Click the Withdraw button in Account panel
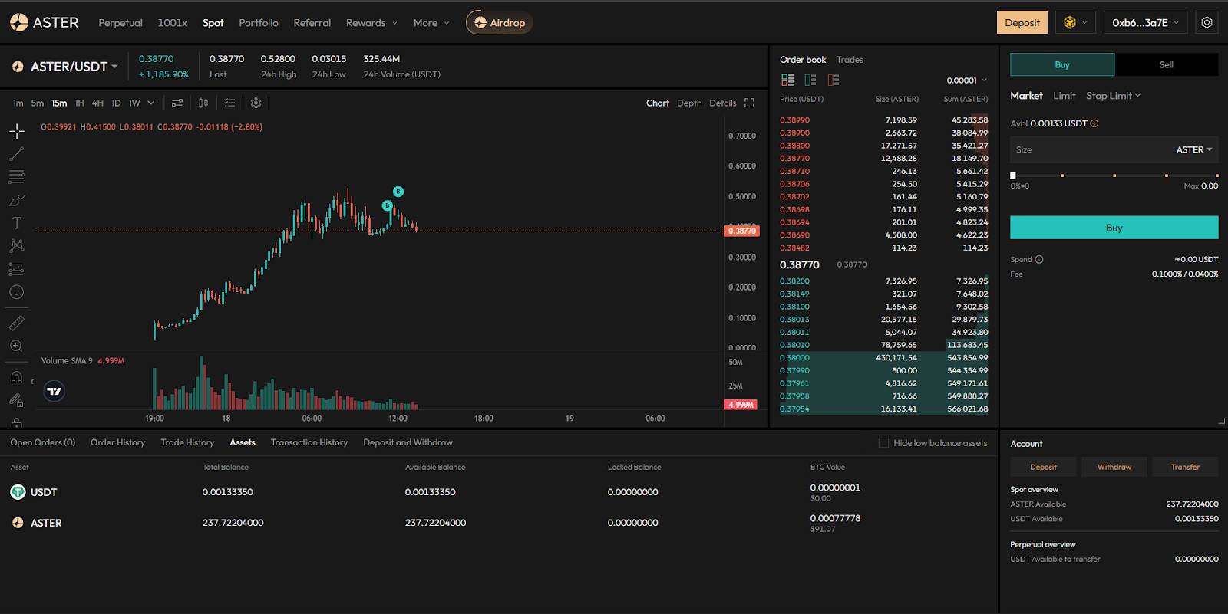This screenshot has width=1228, height=614. pos(1114,467)
